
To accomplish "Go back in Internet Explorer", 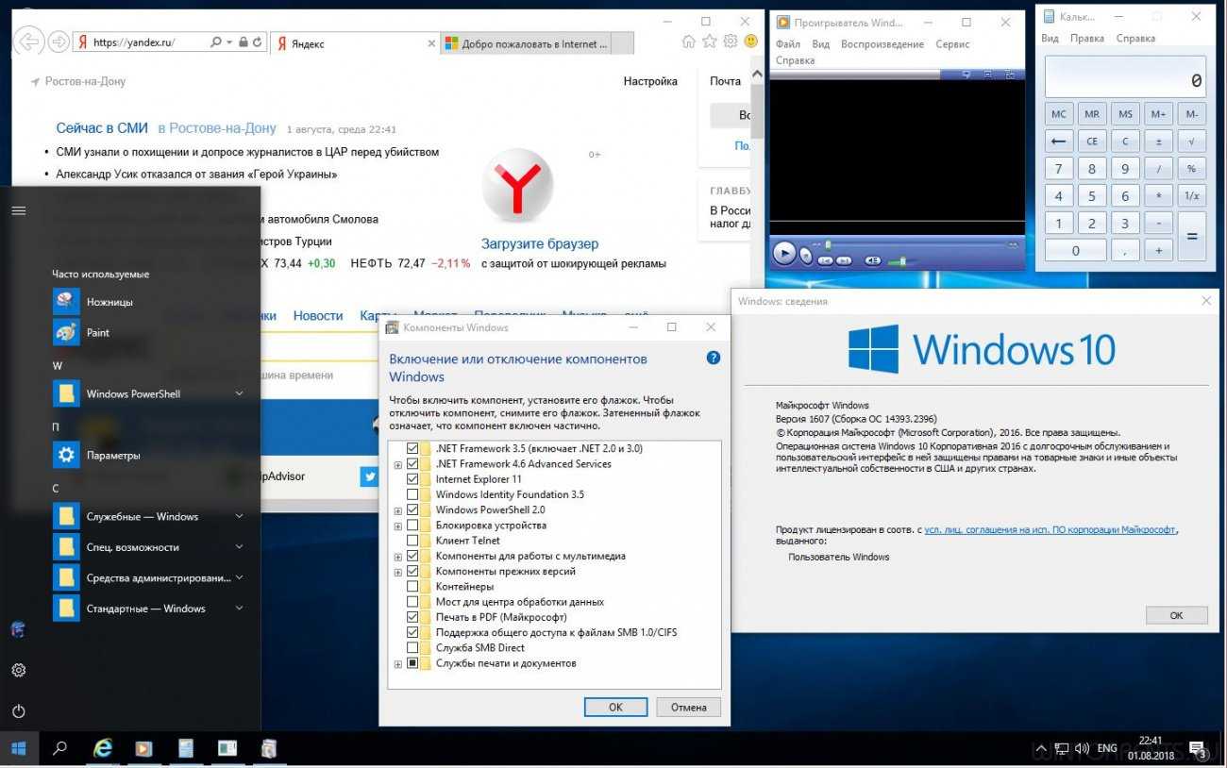I will click(x=30, y=42).
